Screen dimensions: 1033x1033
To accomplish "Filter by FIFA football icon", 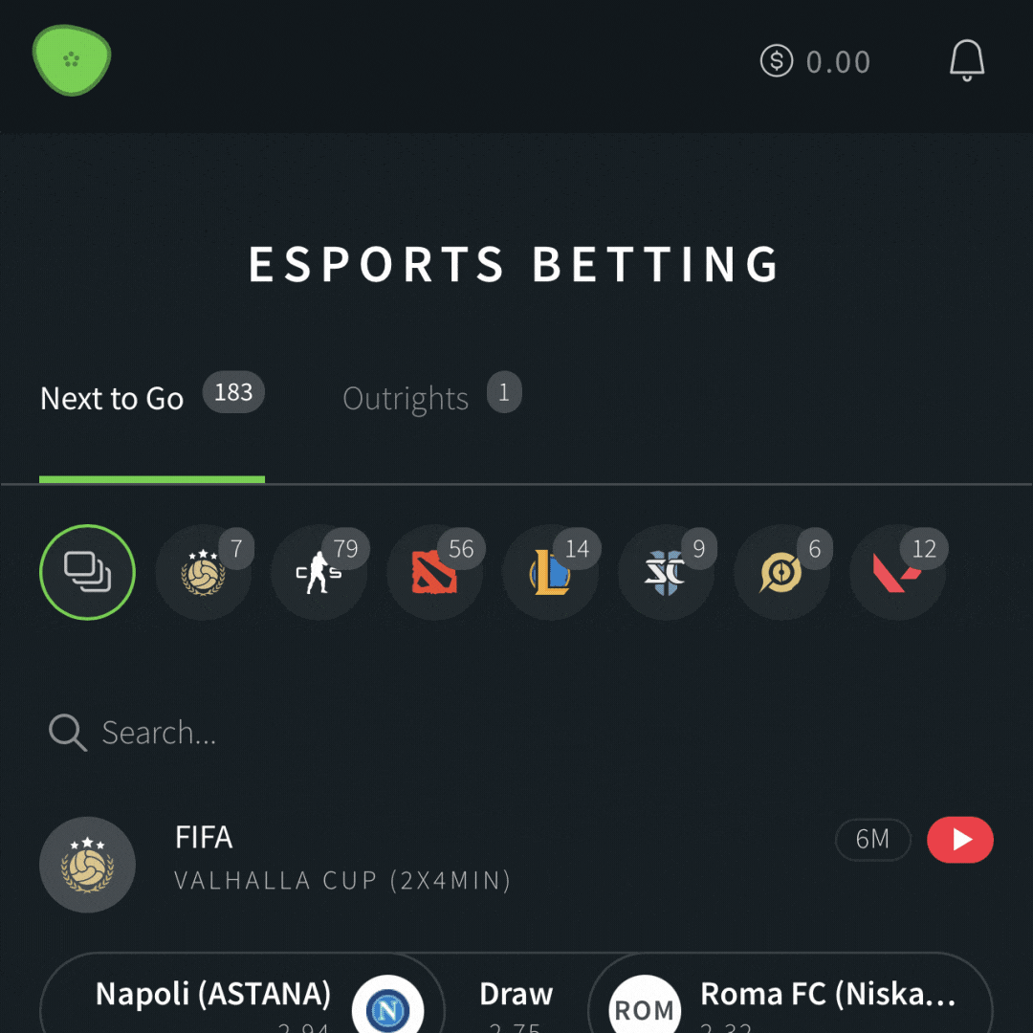I will (204, 572).
